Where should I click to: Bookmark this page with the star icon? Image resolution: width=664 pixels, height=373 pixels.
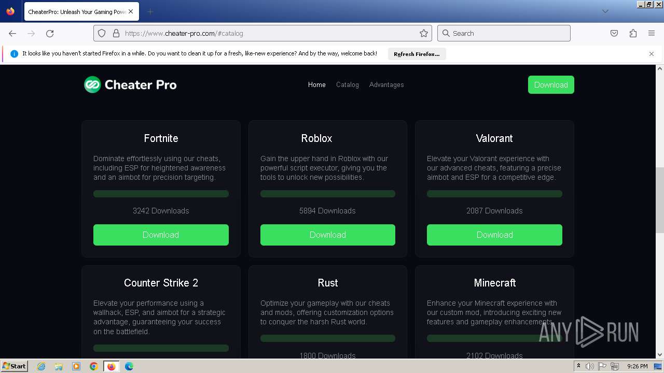[x=424, y=33]
